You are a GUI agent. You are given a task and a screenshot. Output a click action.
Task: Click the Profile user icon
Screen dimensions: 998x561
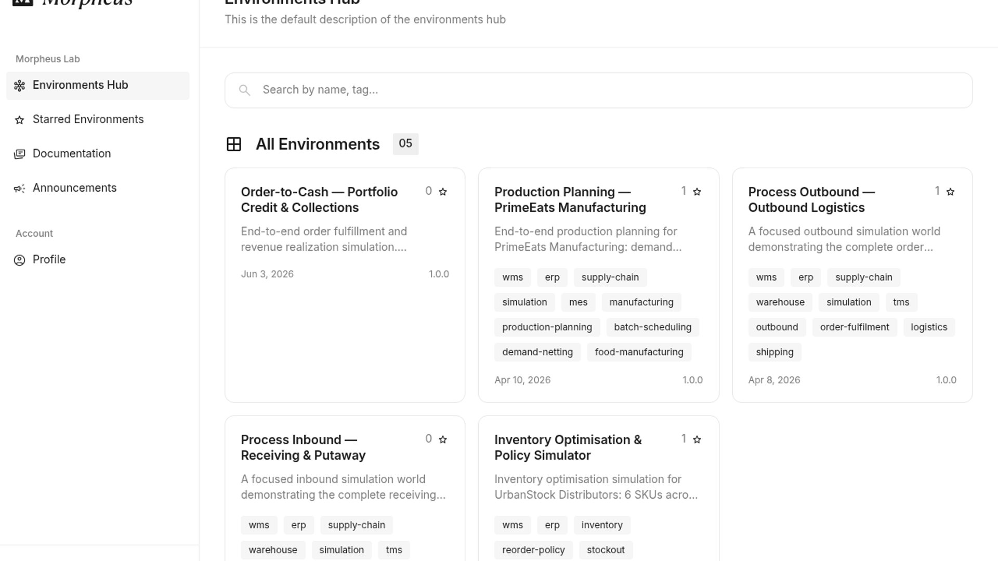click(x=19, y=260)
